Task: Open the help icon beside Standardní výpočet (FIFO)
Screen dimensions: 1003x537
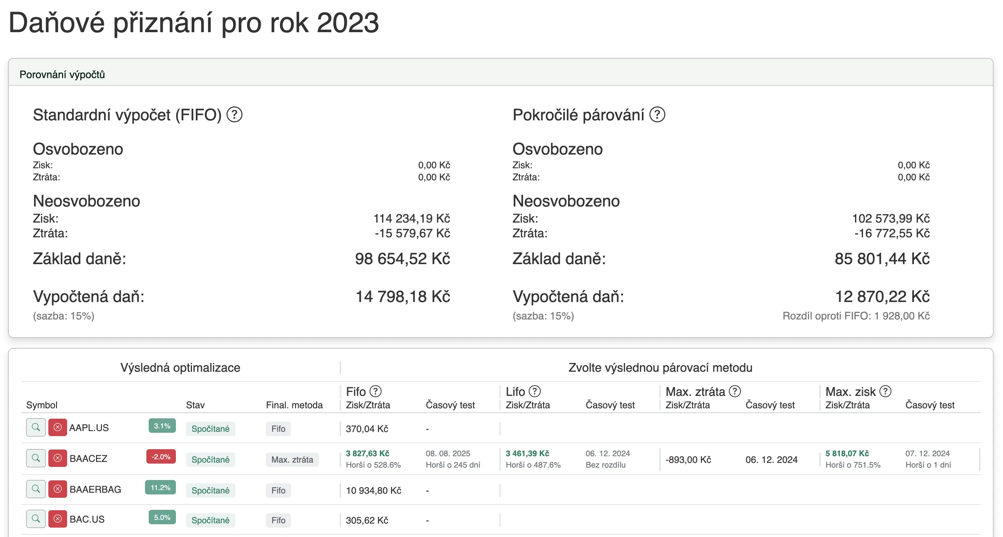Action: (x=234, y=115)
